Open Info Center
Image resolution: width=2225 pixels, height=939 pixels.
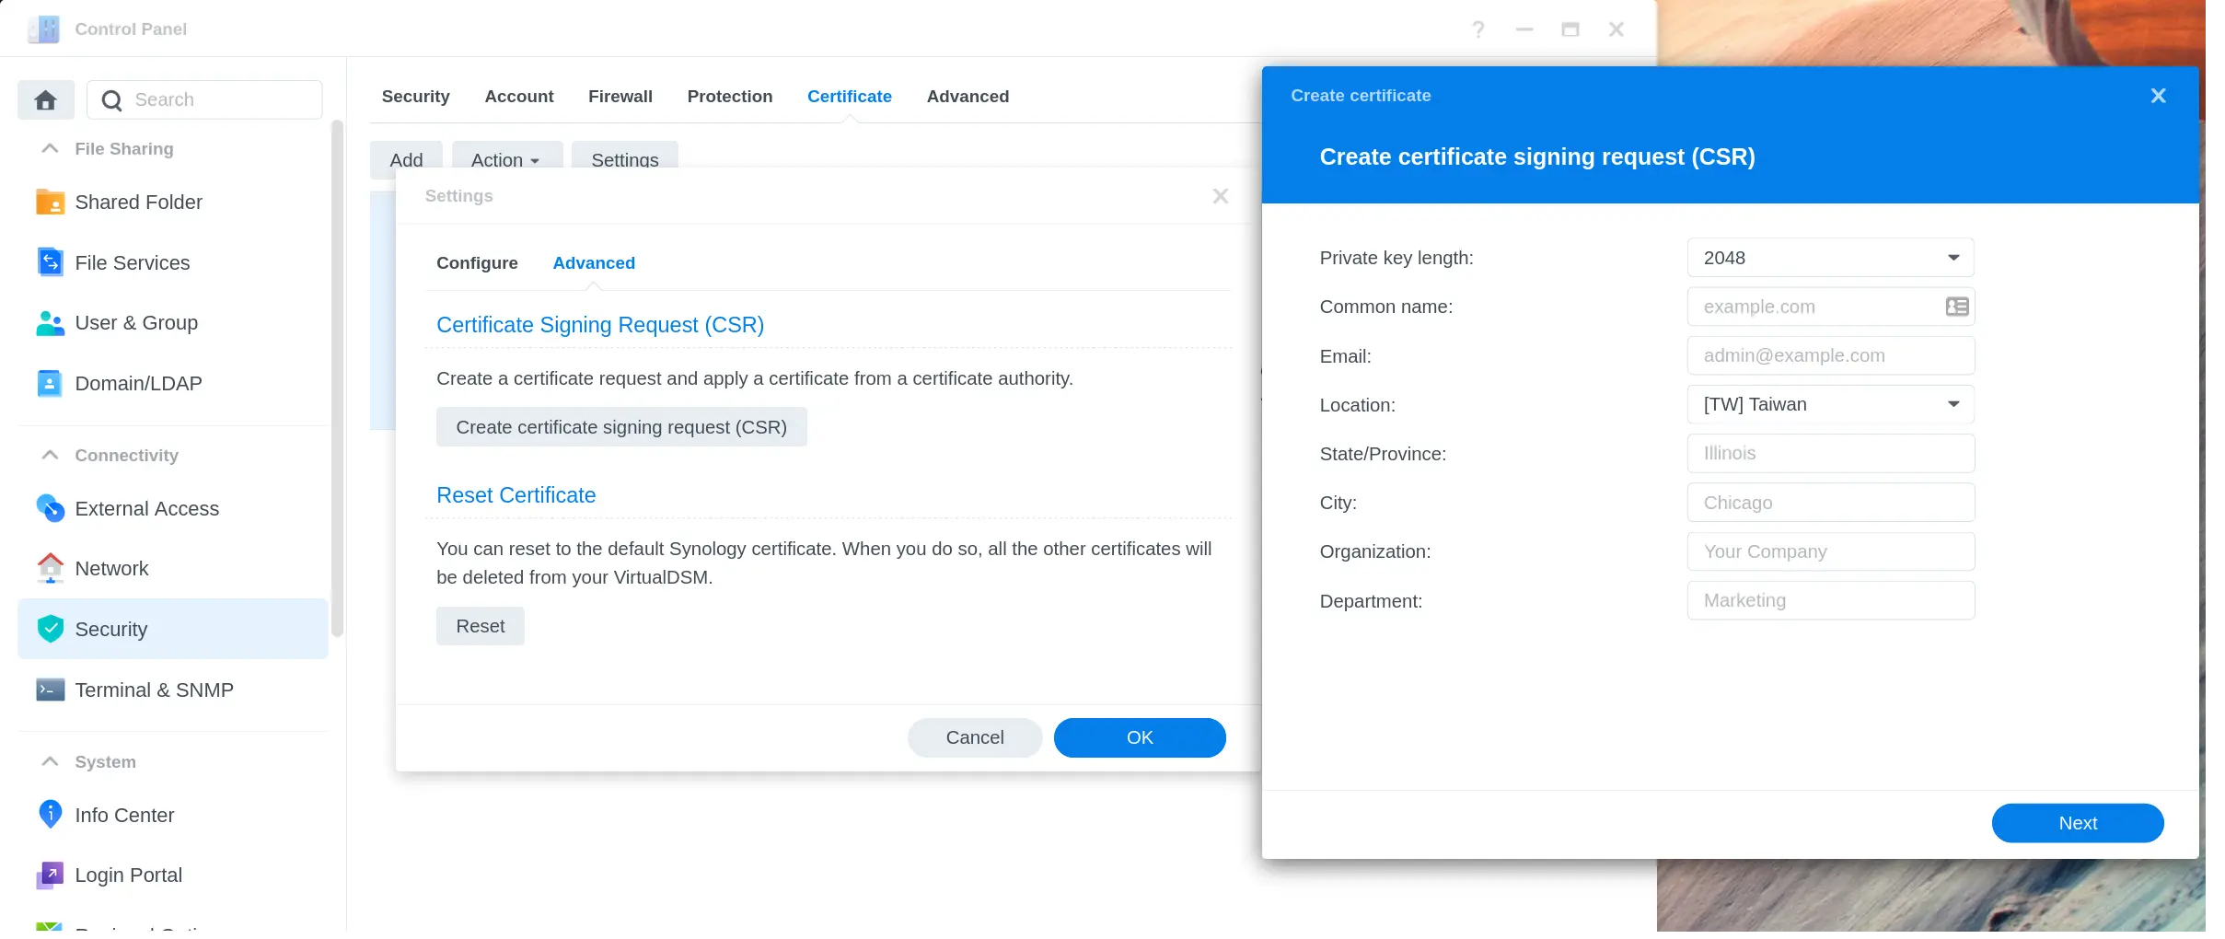[x=173, y=815]
